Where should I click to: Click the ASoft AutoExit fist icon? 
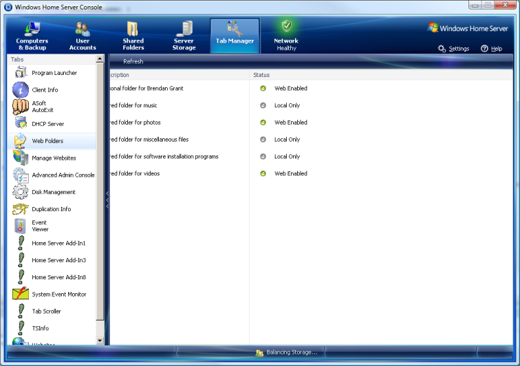tap(21, 107)
